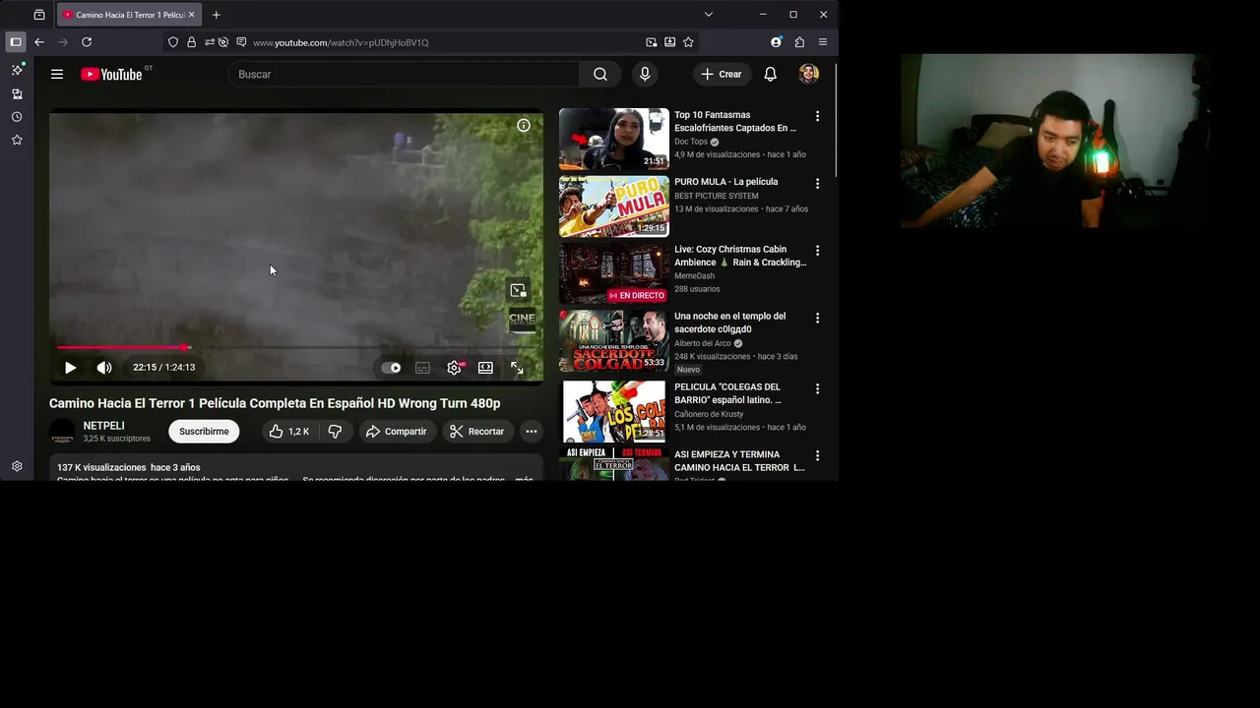Open options menu for Top 10 Fantasmas
This screenshot has height=708, width=1260.
(x=817, y=116)
